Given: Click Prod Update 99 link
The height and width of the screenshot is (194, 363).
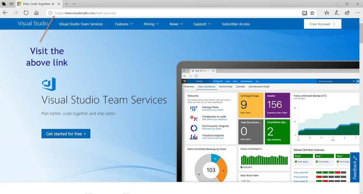Looking at the screenshot, I should (x=301, y=173).
